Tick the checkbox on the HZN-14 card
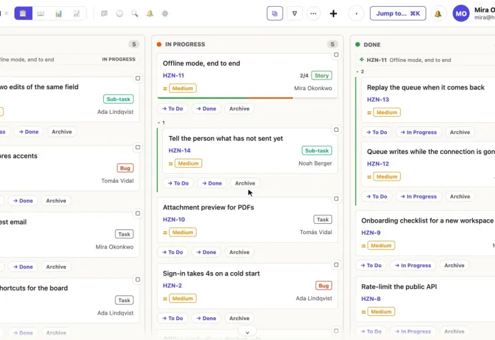This screenshot has width=495, height=340. [x=336, y=130]
